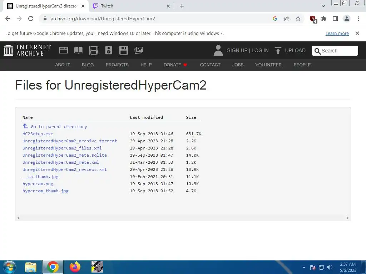The image size is (366, 274).
Task: Open Internet Archive Texts book icon
Action: pyautogui.click(x=79, y=50)
